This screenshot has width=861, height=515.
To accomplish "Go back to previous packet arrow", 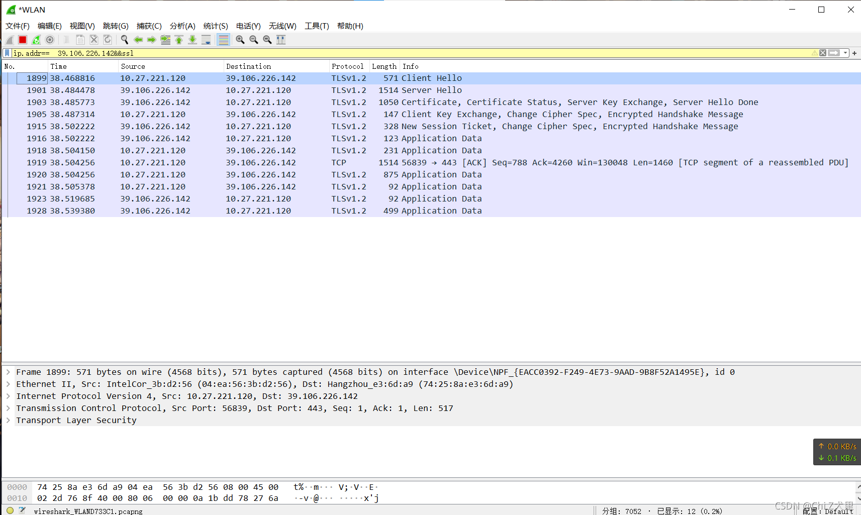I will coord(138,40).
